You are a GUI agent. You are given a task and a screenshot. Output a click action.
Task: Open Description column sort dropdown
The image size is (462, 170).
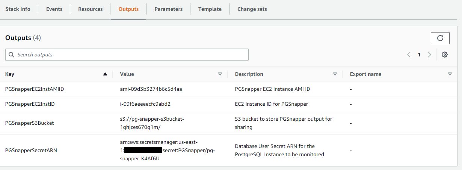[x=335, y=74]
